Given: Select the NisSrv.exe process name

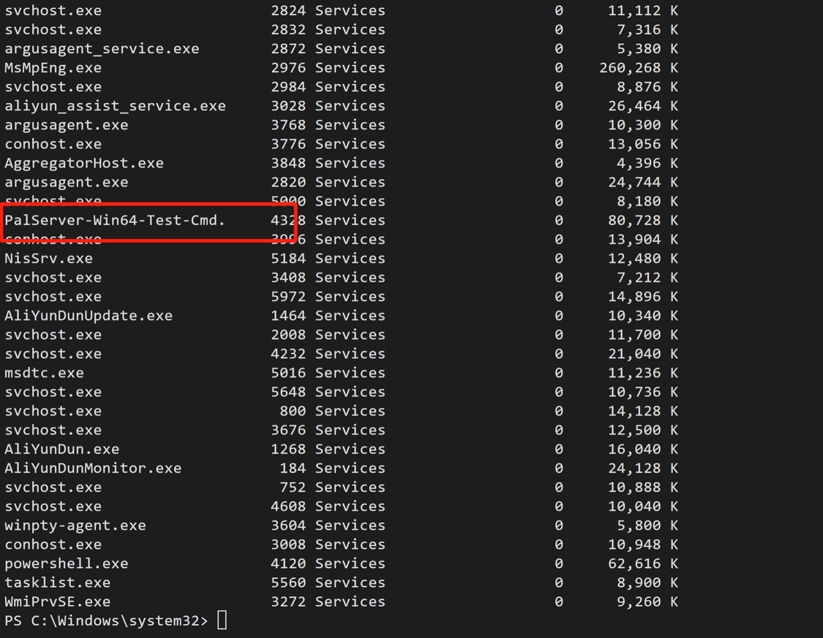Looking at the screenshot, I should click(48, 259).
